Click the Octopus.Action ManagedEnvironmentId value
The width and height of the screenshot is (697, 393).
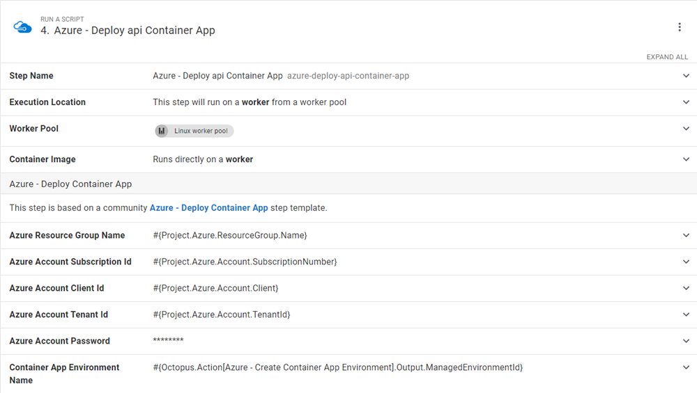click(338, 367)
